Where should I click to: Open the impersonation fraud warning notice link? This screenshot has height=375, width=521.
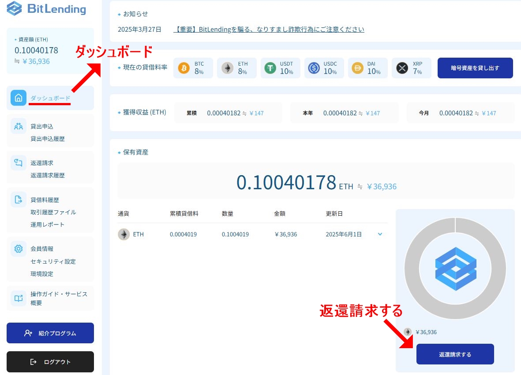[269, 29]
